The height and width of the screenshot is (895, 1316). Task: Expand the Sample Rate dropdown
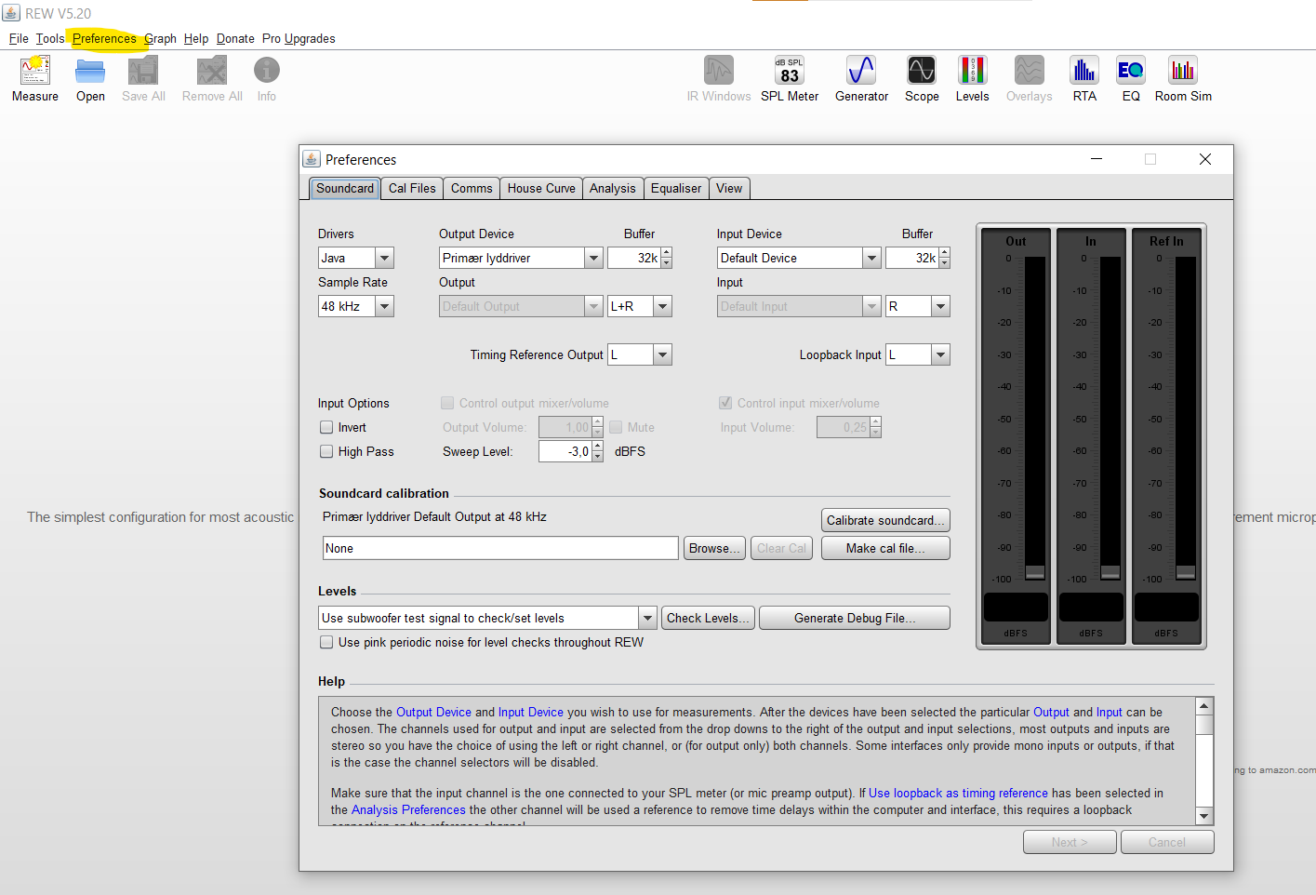tap(384, 306)
